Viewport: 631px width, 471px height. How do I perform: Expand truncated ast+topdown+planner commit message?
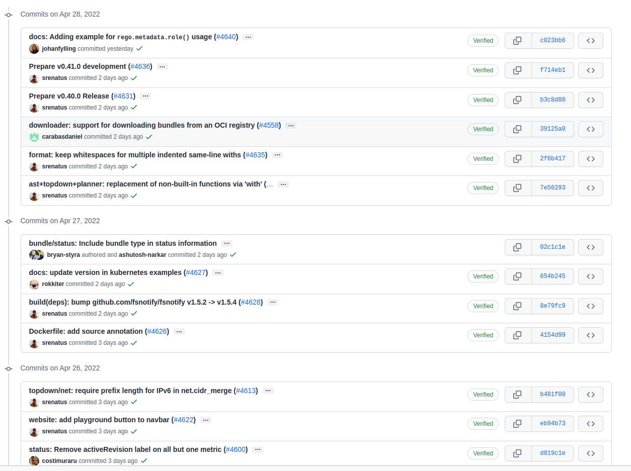tap(283, 184)
